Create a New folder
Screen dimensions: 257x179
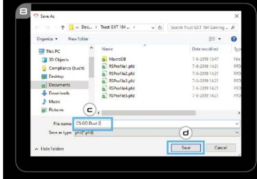(x=78, y=39)
